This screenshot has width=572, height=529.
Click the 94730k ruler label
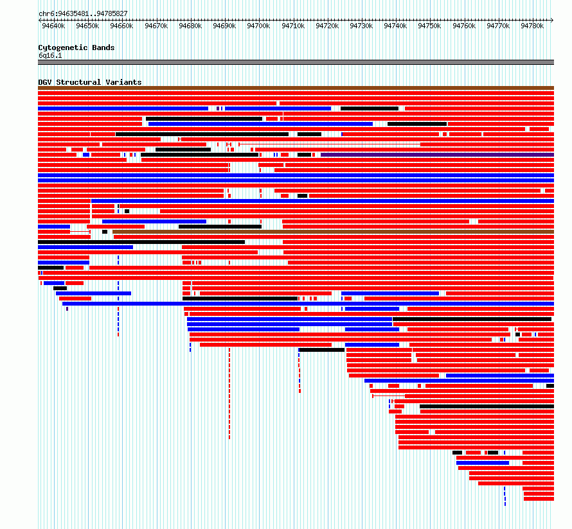(361, 26)
